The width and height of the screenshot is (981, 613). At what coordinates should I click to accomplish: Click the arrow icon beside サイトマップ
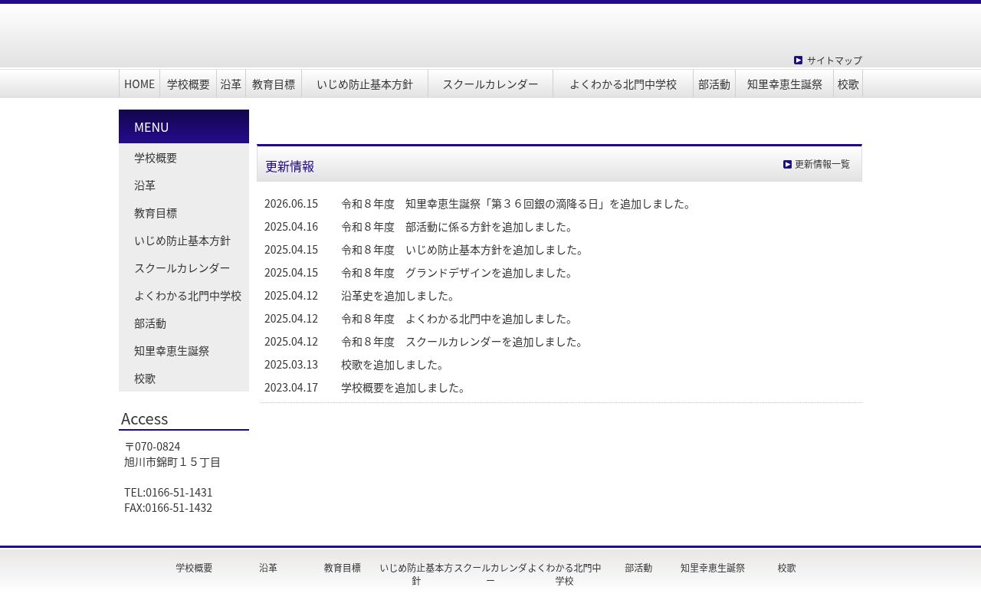click(x=798, y=61)
